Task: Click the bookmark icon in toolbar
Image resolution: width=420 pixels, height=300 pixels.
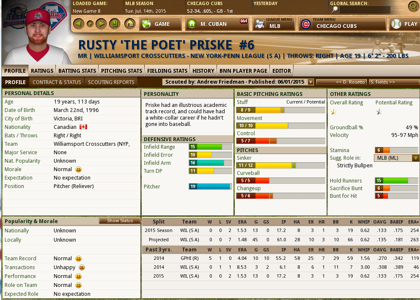Action: 114,24
